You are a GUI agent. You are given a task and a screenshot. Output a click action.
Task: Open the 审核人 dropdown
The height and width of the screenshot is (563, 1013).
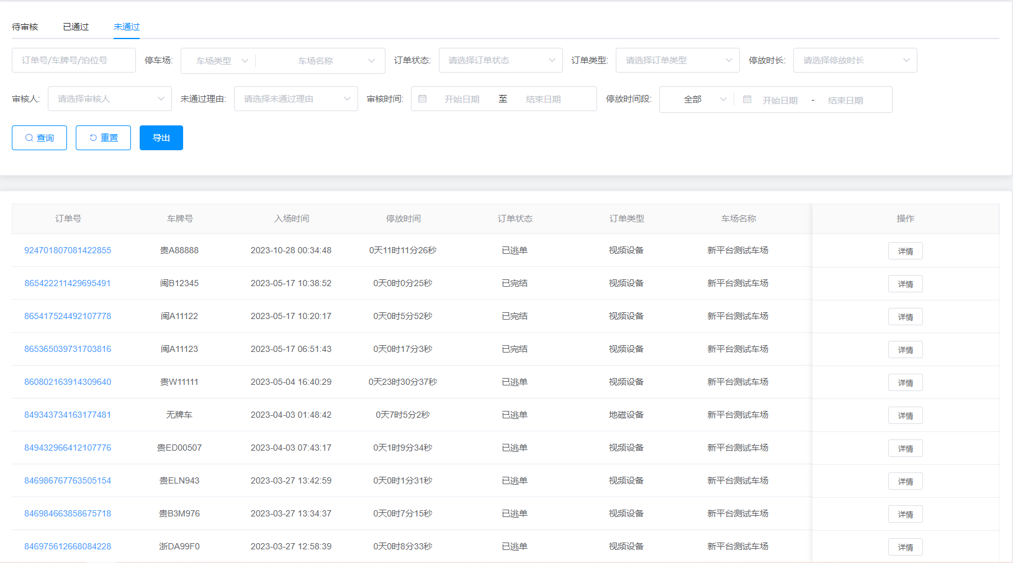pos(110,99)
